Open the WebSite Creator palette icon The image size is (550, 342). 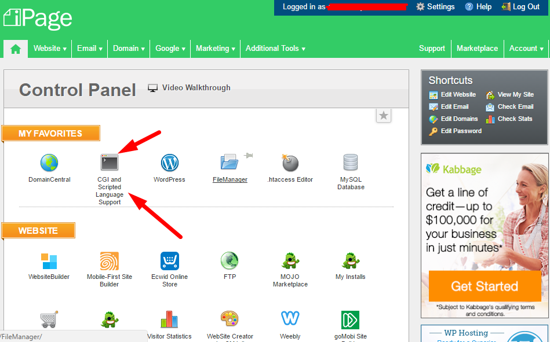tap(230, 319)
